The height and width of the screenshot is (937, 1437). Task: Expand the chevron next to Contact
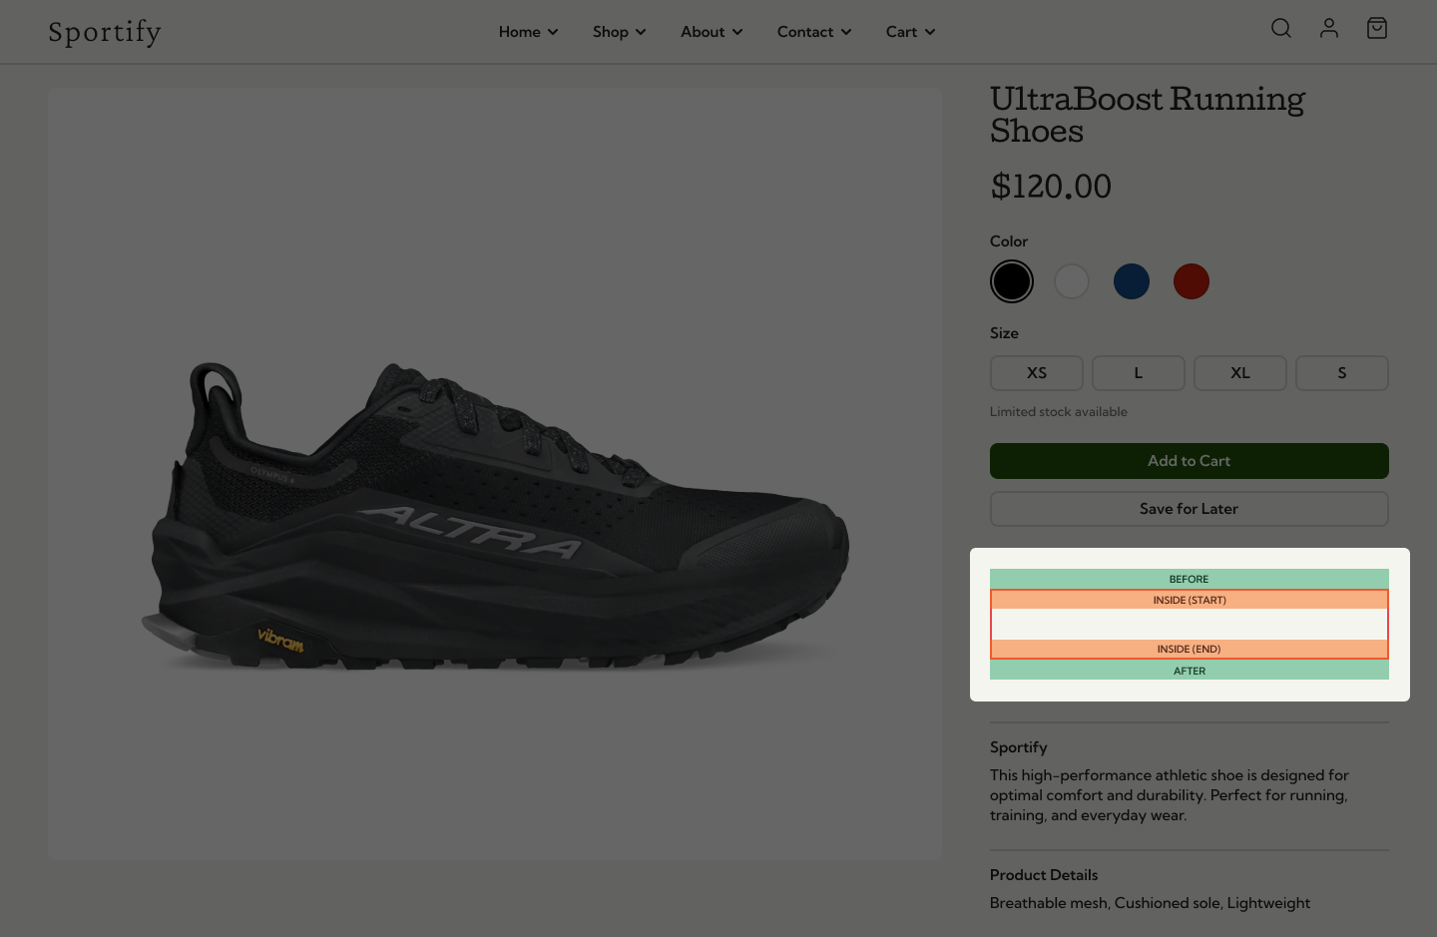pos(846,32)
